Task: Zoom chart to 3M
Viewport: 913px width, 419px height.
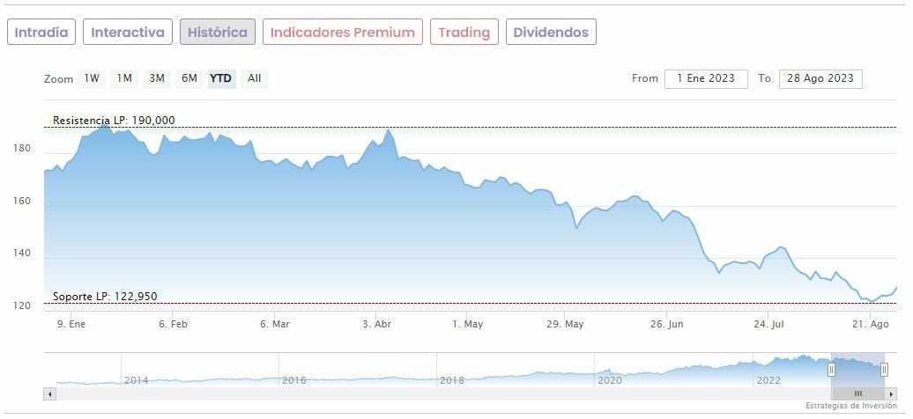Action: tap(157, 78)
